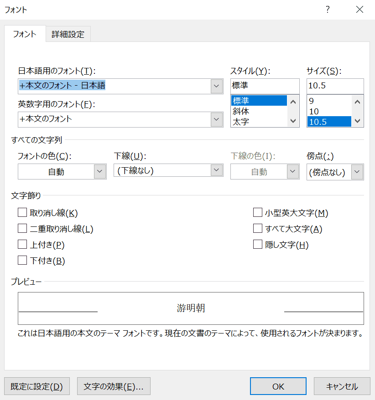Click the size list up arrow
The height and width of the screenshot is (400, 375).
(x=358, y=102)
